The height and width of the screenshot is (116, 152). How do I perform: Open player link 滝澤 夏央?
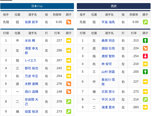108,107
